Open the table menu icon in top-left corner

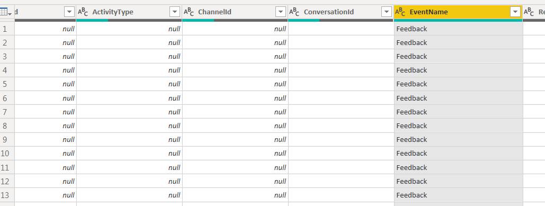pos(6,12)
